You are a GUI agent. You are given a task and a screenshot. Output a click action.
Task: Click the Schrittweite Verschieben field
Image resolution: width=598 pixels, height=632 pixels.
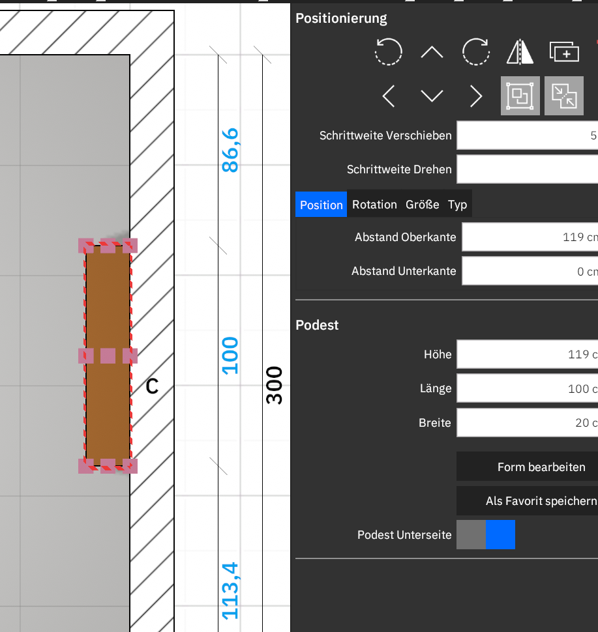coord(527,136)
